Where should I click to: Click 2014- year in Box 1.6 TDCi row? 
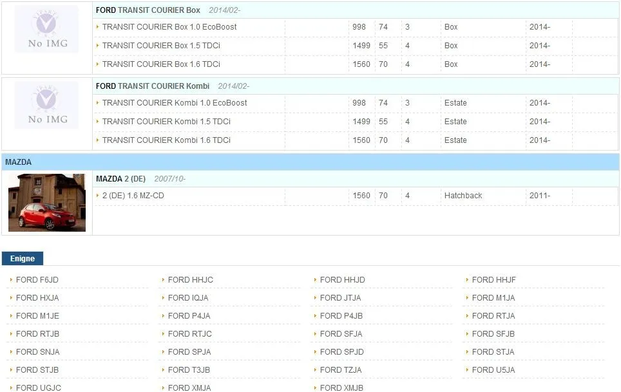point(540,64)
